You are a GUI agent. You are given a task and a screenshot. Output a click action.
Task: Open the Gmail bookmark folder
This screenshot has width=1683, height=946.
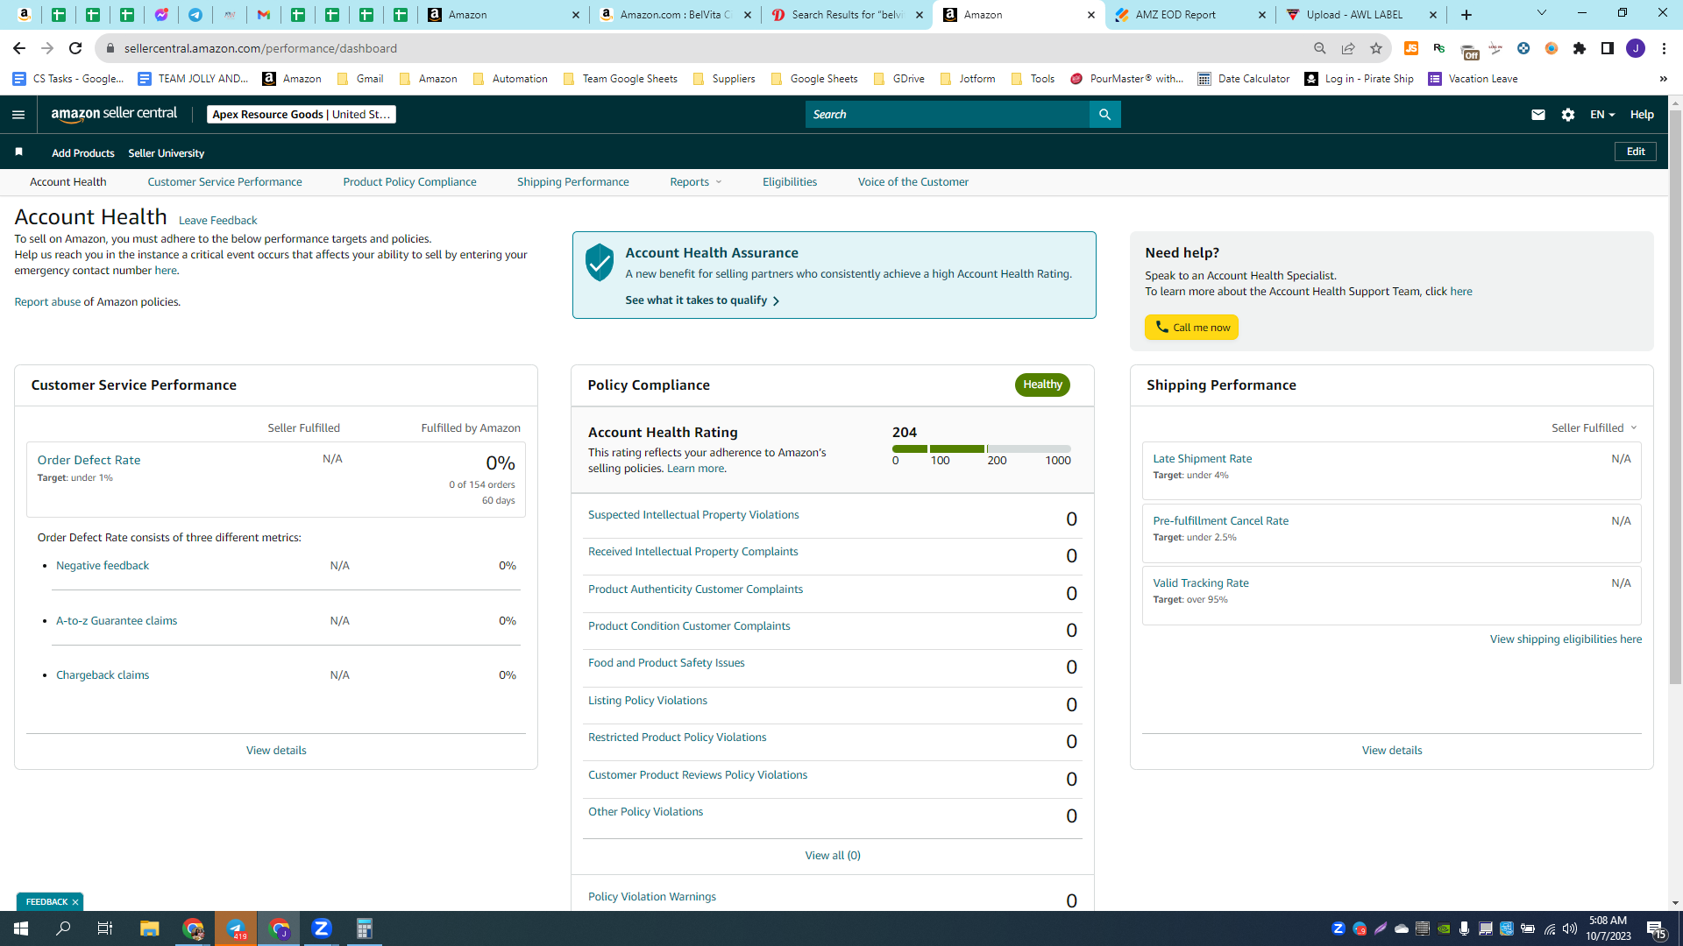click(360, 79)
